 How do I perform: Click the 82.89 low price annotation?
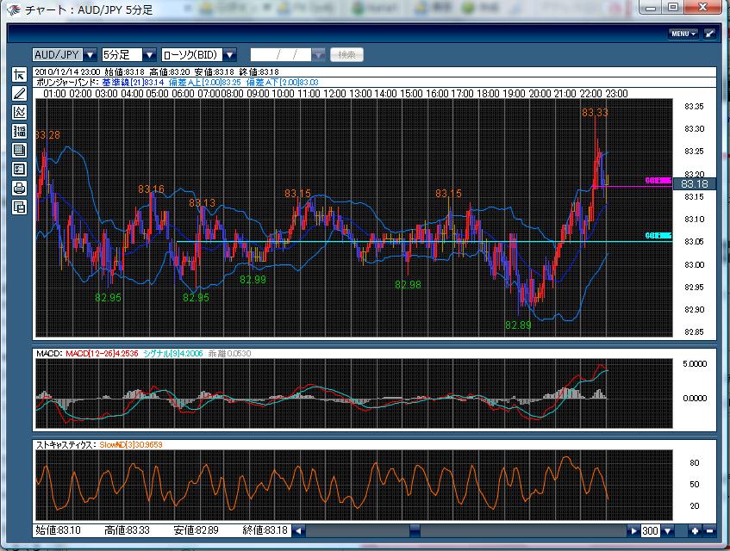pos(518,325)
